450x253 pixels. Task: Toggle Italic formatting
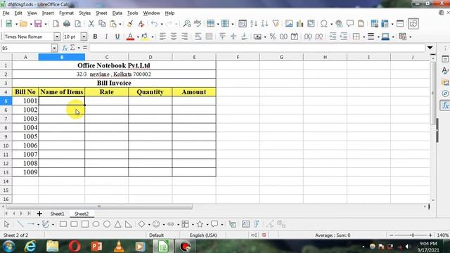(106, 37)
